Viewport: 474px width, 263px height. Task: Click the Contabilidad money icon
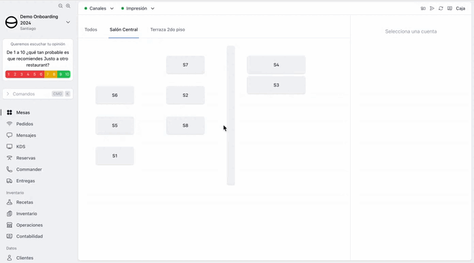tap(10, 236)
